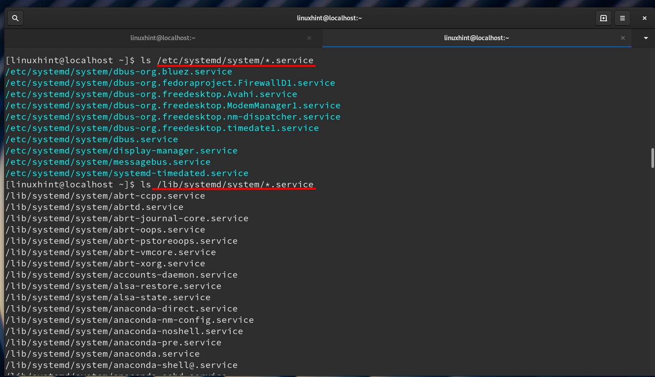Screen dimensions: 655x377
Task: Click the terminal scrollbar handle
Action: click(x=652, y=158)
